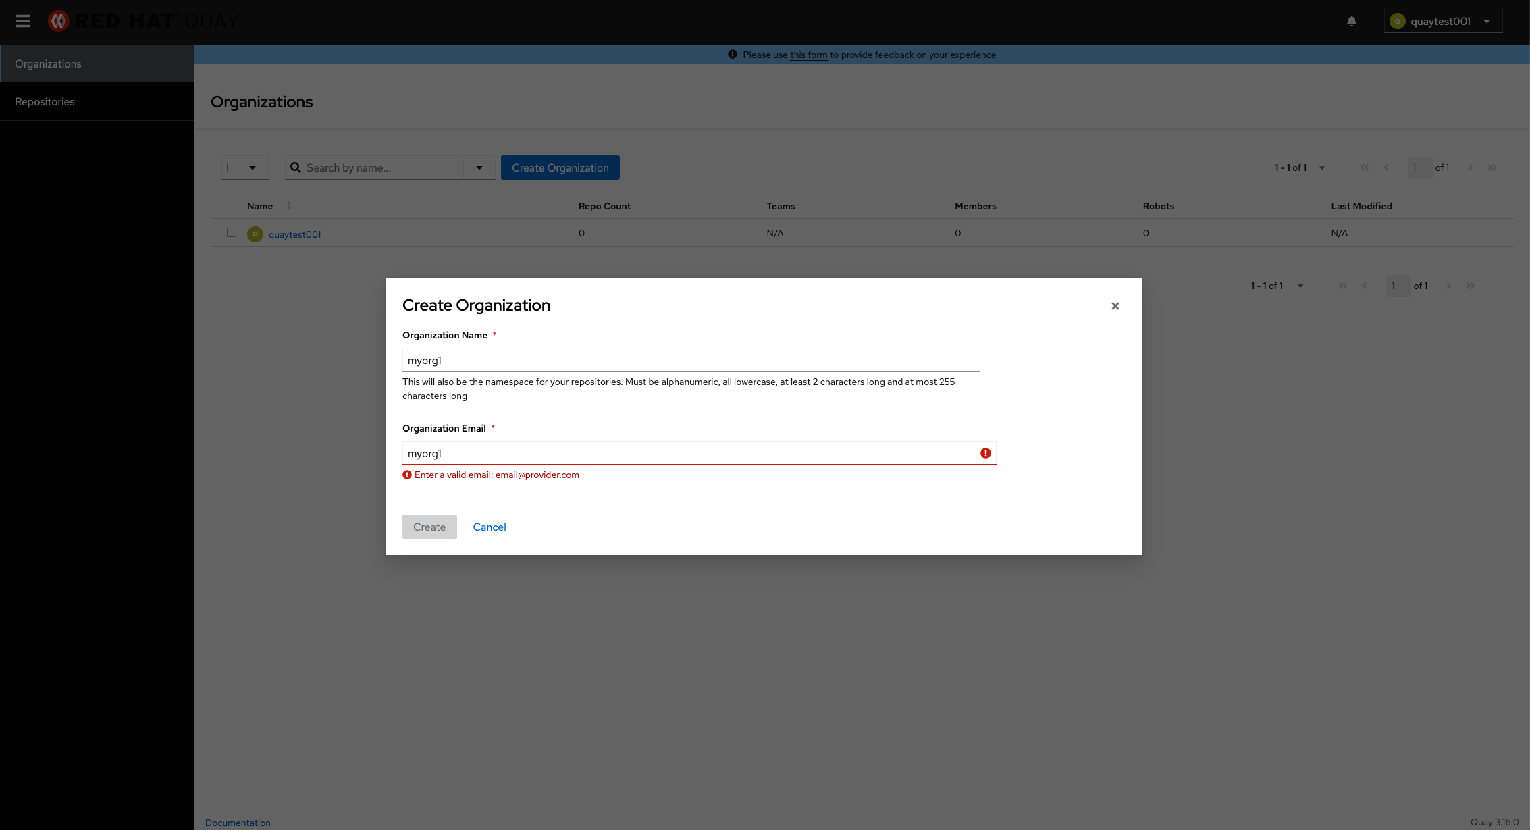Expand the top per-page pagination dropdown
1530x830 pixels.
[1321, 167]
